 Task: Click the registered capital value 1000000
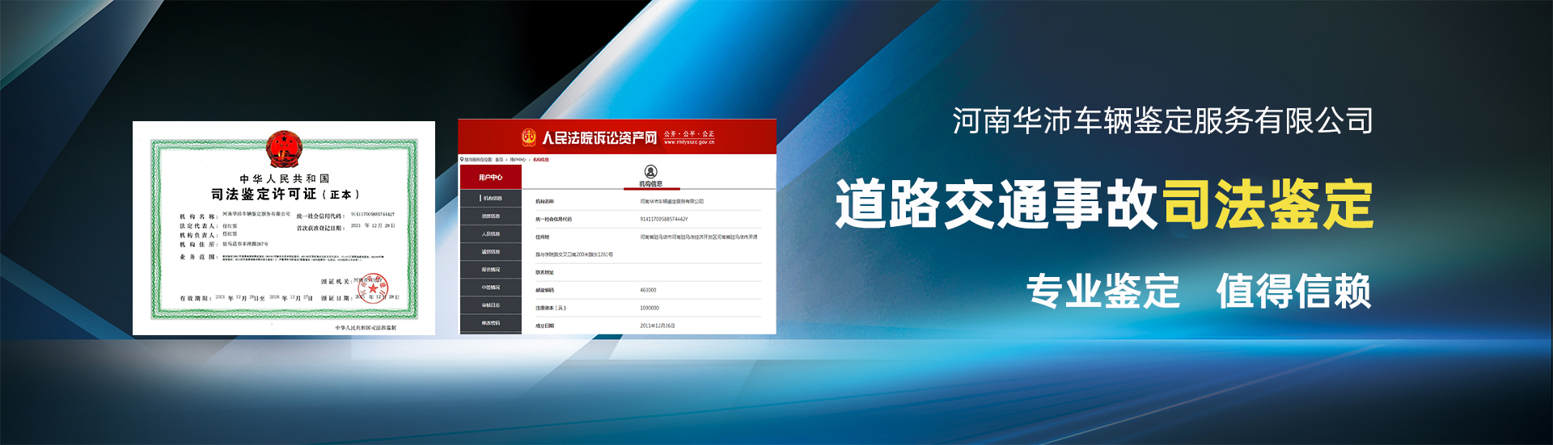coord(650,308)
